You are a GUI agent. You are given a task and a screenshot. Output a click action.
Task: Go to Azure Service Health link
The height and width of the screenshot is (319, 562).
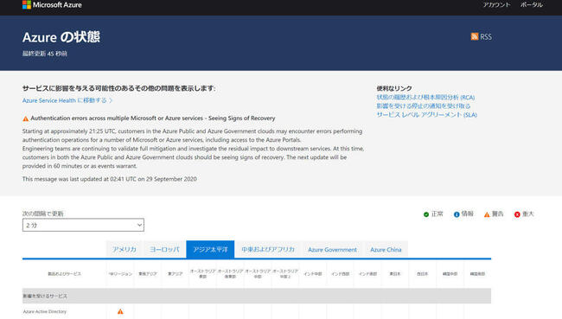click(67, 100)
